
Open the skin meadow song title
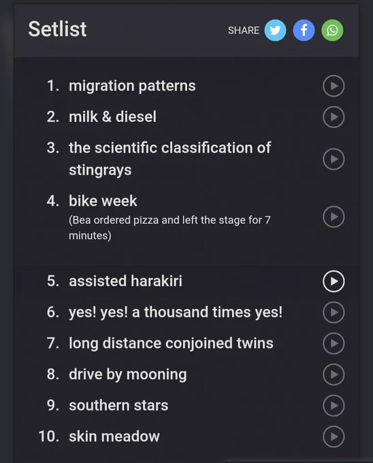tap(114, 436)
